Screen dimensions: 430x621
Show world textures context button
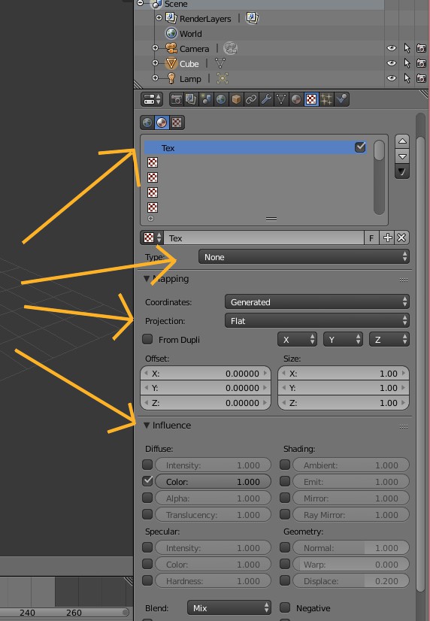point(147,123)
